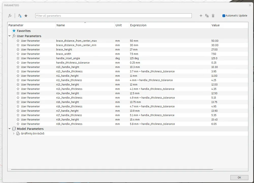254x183 pixels.
Task: Add a new parameter with plus icon
Action: 201,16
